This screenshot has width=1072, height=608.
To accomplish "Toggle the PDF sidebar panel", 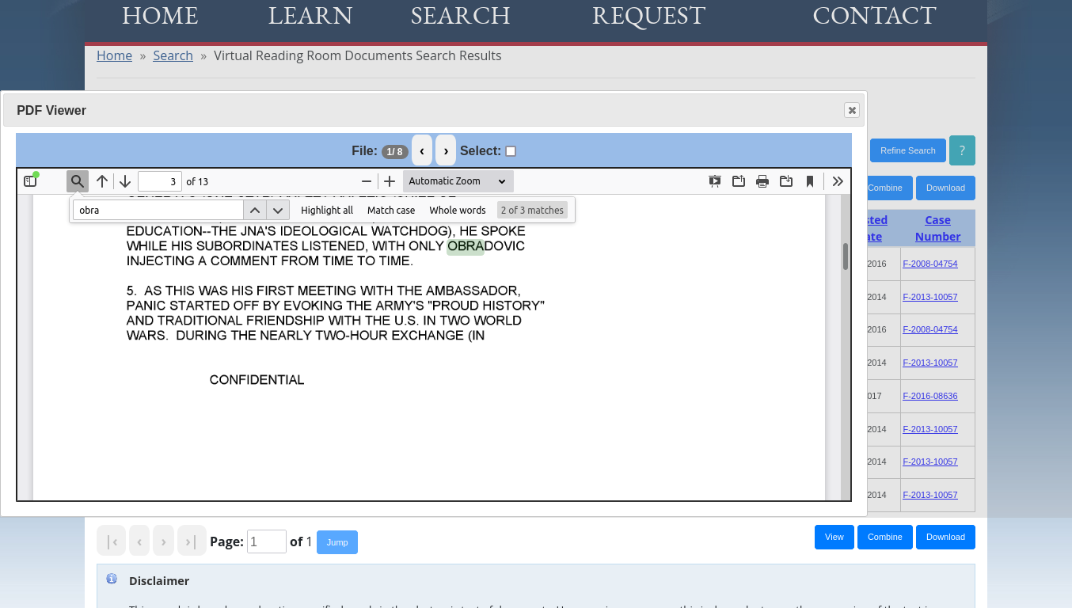I will click(30, 181).
